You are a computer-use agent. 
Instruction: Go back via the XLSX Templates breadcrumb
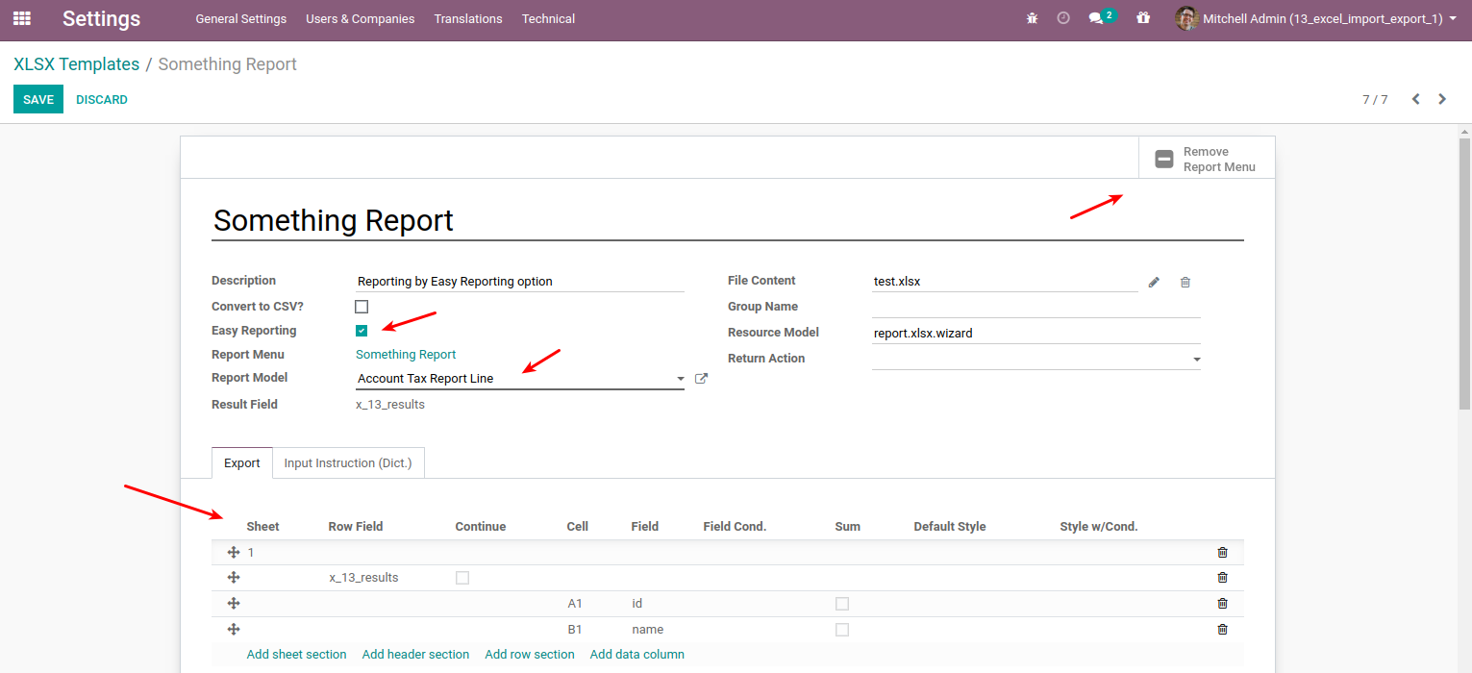click(76, 63)
